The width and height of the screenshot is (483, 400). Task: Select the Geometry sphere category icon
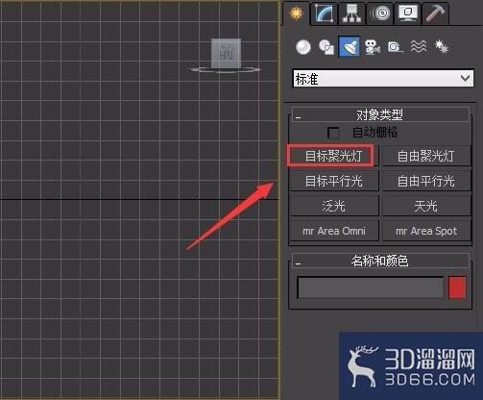point(303,47)
